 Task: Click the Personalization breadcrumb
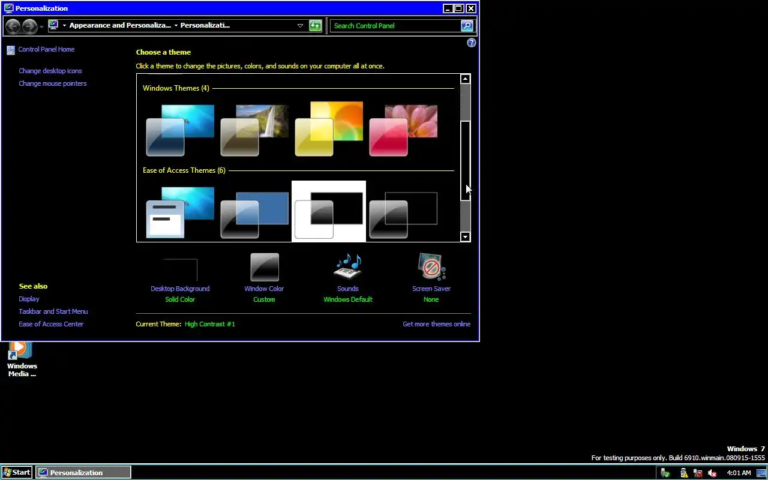(205, 25)
